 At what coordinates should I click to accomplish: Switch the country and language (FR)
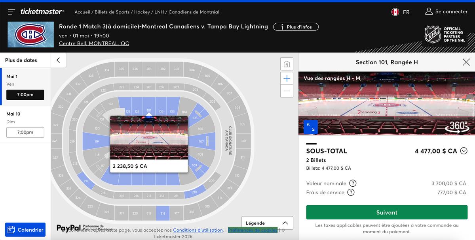click(x=401, y=12)
